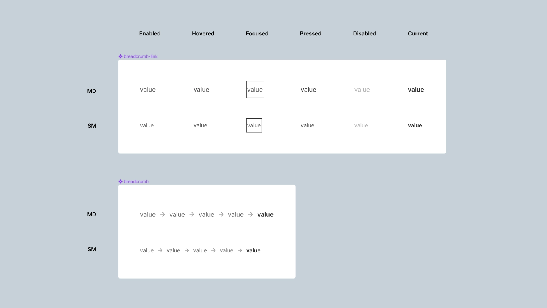Select the "Enabled" column header
This screenshot has width=547, height=308.
[150, 33]
